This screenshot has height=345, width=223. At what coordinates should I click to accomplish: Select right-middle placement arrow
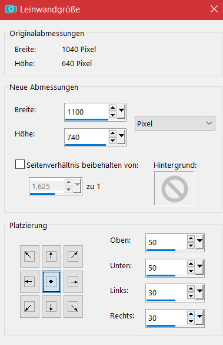pos(73,282)
